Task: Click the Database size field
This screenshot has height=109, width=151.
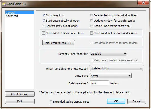Action: click(x=99, y=83)
